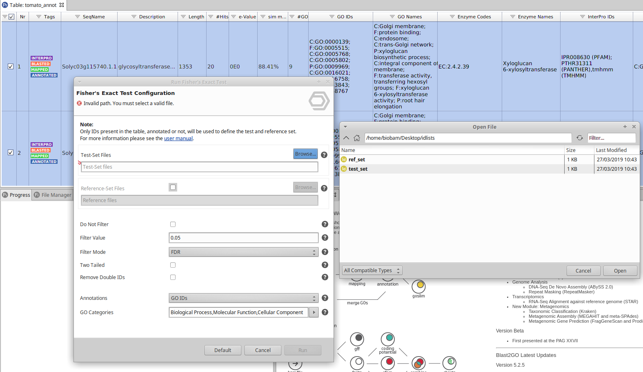643x372 pixels.
Task: Click the coding potential workflow node
Action: [x=388, y=339]
